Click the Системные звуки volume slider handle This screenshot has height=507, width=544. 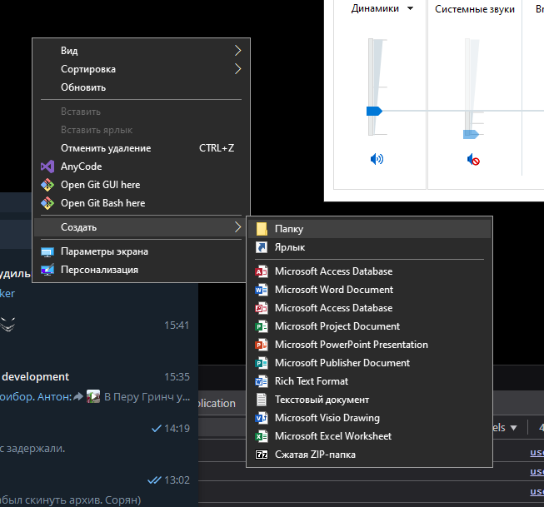[x=471, y=134]
